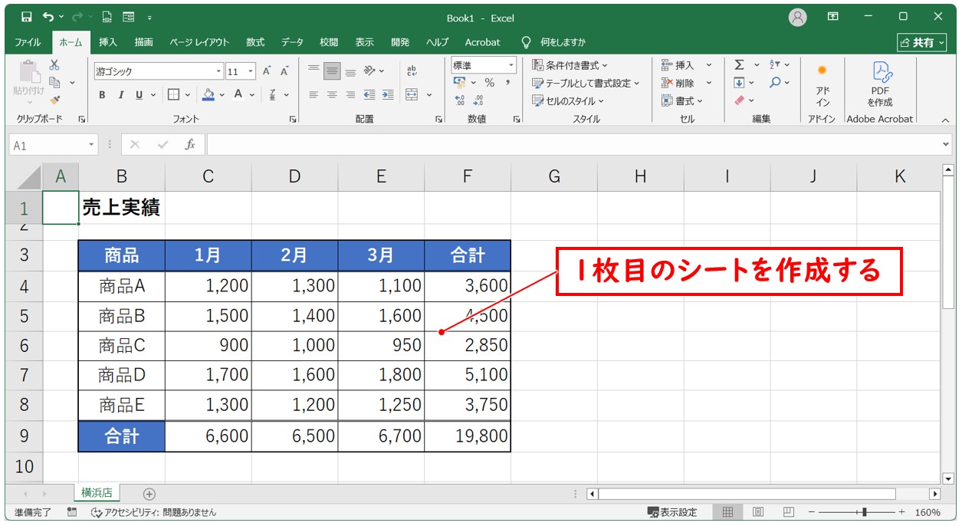Screen dimensions: 962x526
Task: Select the 横浜店 sheet tab
Action: [x=97, y=493]
